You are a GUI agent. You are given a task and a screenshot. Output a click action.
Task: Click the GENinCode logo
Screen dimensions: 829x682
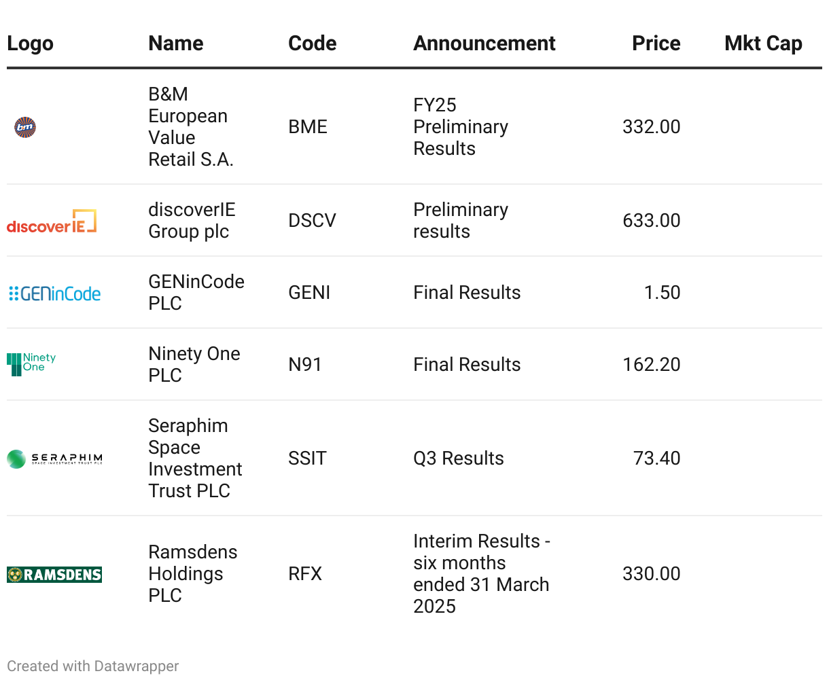54,293
